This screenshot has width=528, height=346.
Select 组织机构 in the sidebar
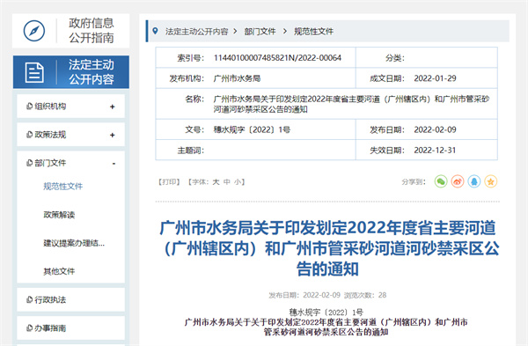tap(50, 107)
